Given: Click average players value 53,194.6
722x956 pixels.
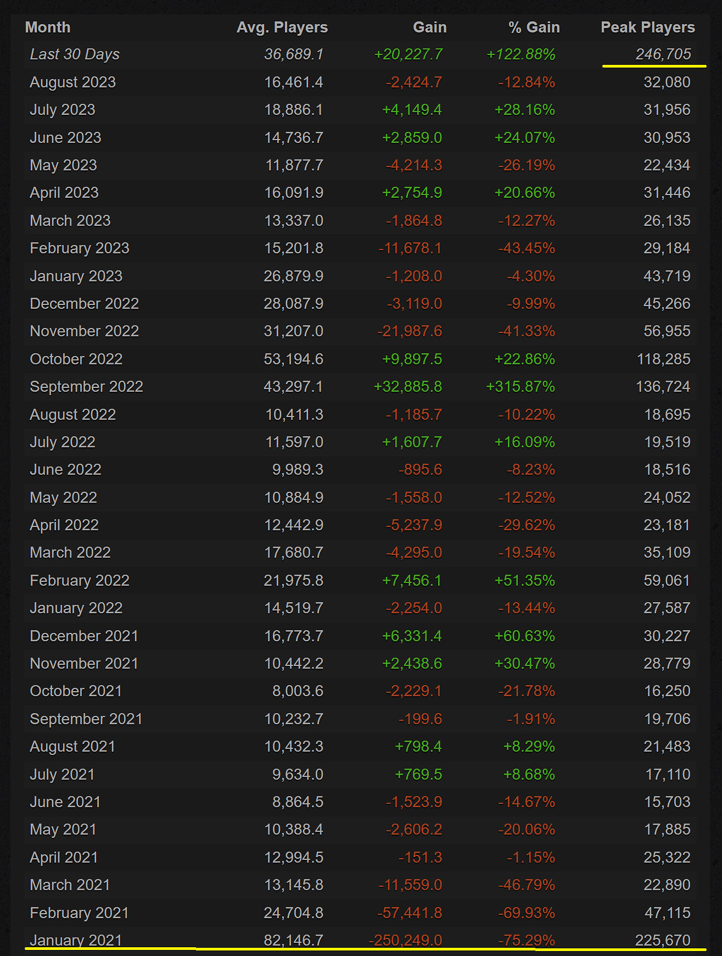Looking at the screenshot, I should coord(293,359).
